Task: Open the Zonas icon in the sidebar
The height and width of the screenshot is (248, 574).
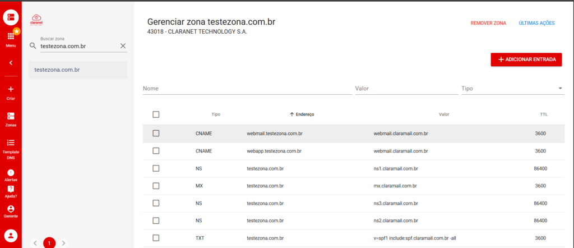Action: tap(11, 117)
